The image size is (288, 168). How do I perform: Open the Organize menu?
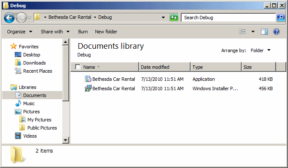click(x=20, y=32)
